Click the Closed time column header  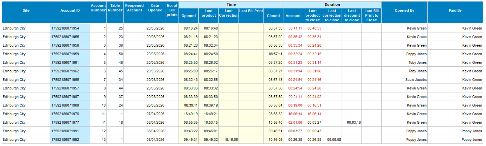(273, 16)
